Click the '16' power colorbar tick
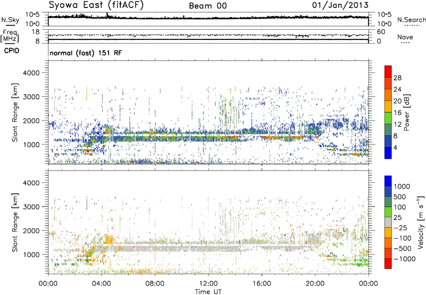 [397, 113]
